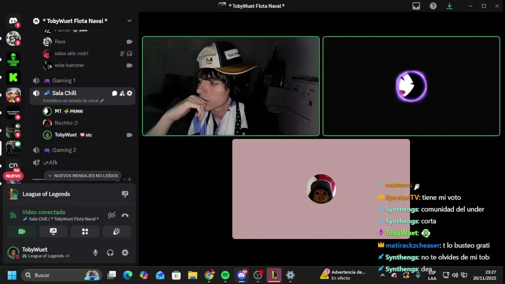Viewport: 505px width, 284px height.
Task: Open taskbar volume speaker icon
Action: 455,275
